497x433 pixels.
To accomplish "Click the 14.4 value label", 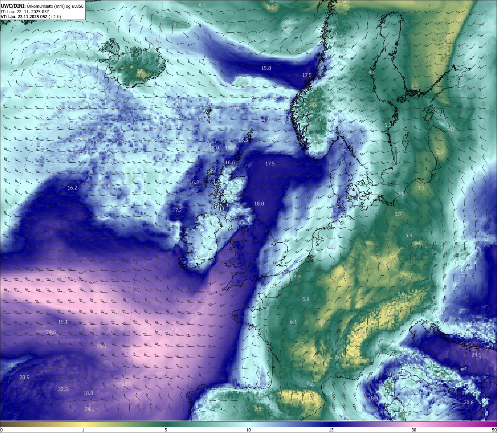I will 105,186.
